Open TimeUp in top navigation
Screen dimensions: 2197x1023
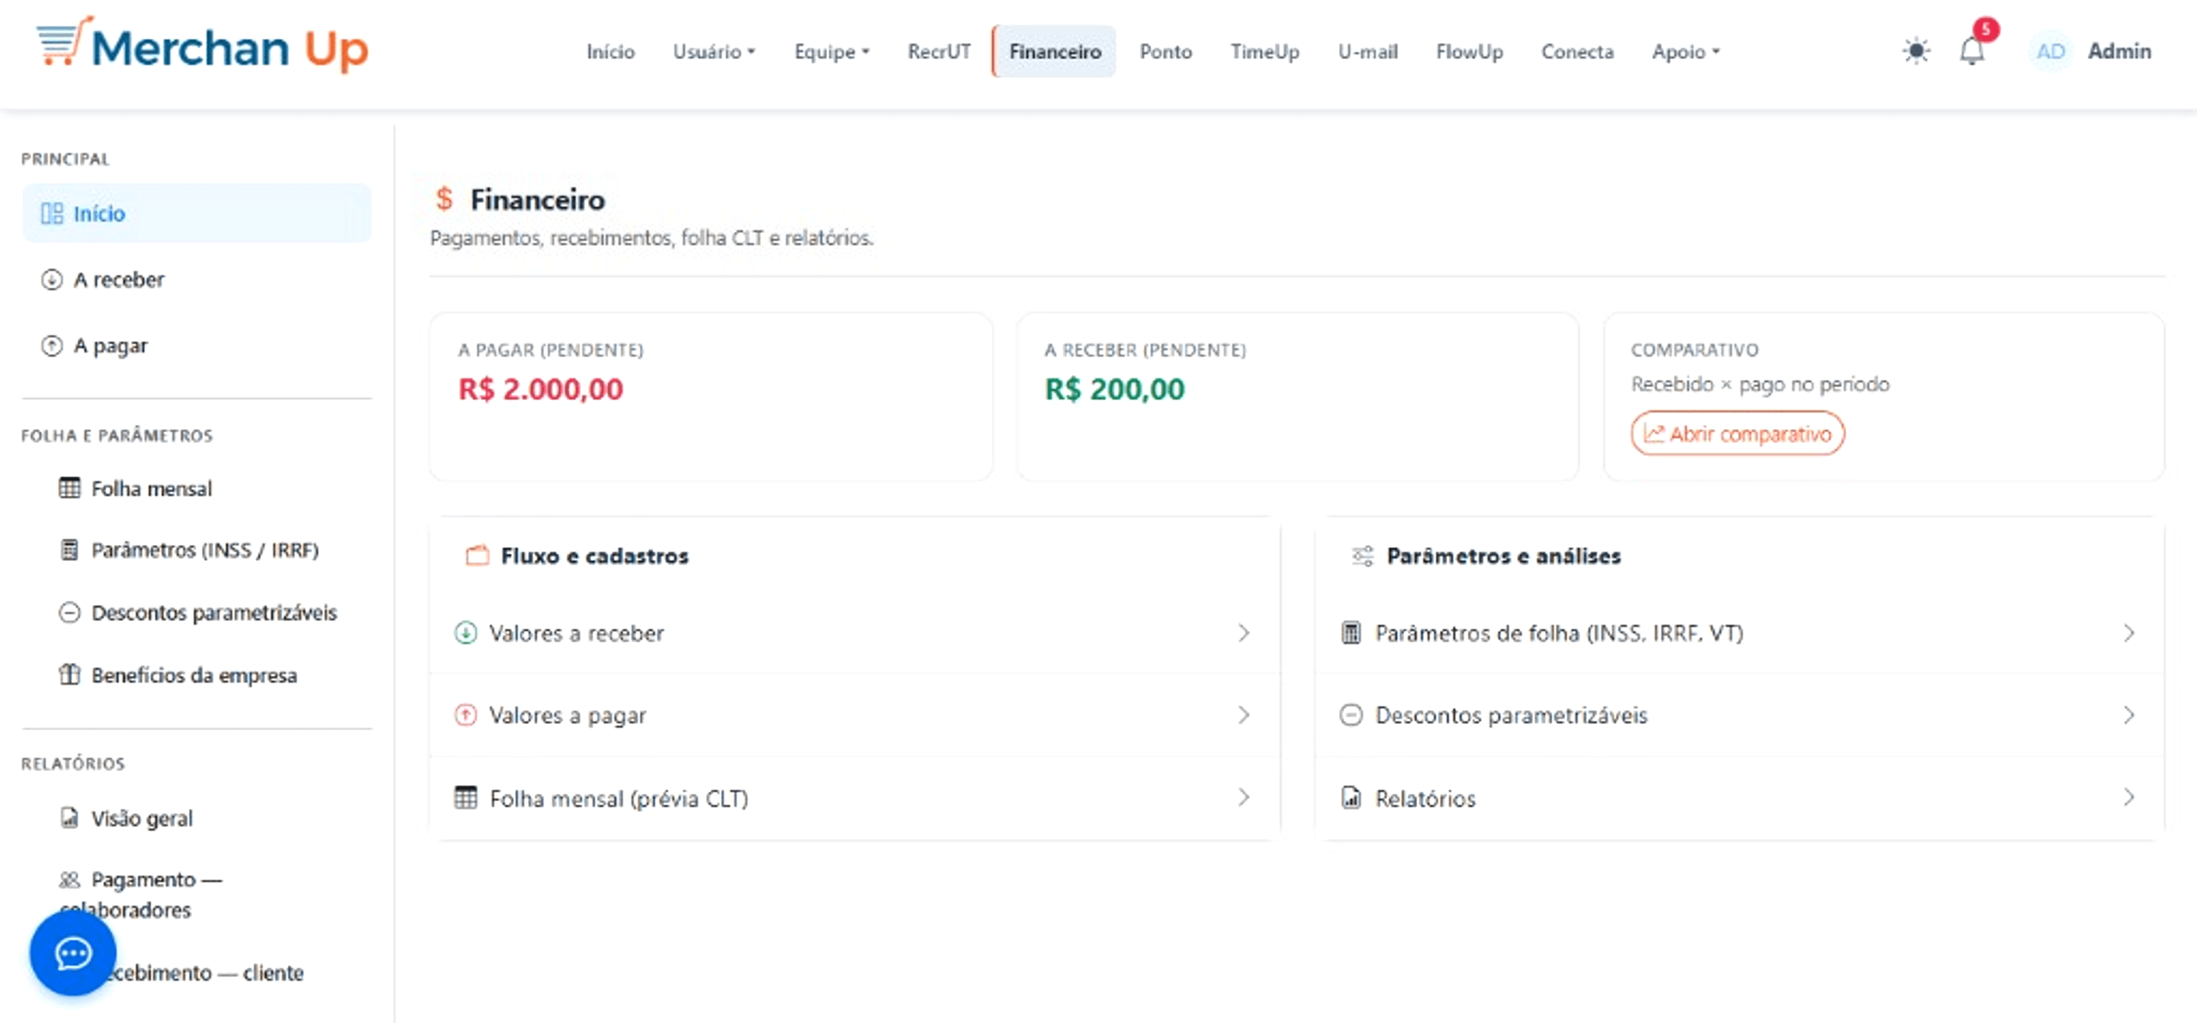[1265, 51]
